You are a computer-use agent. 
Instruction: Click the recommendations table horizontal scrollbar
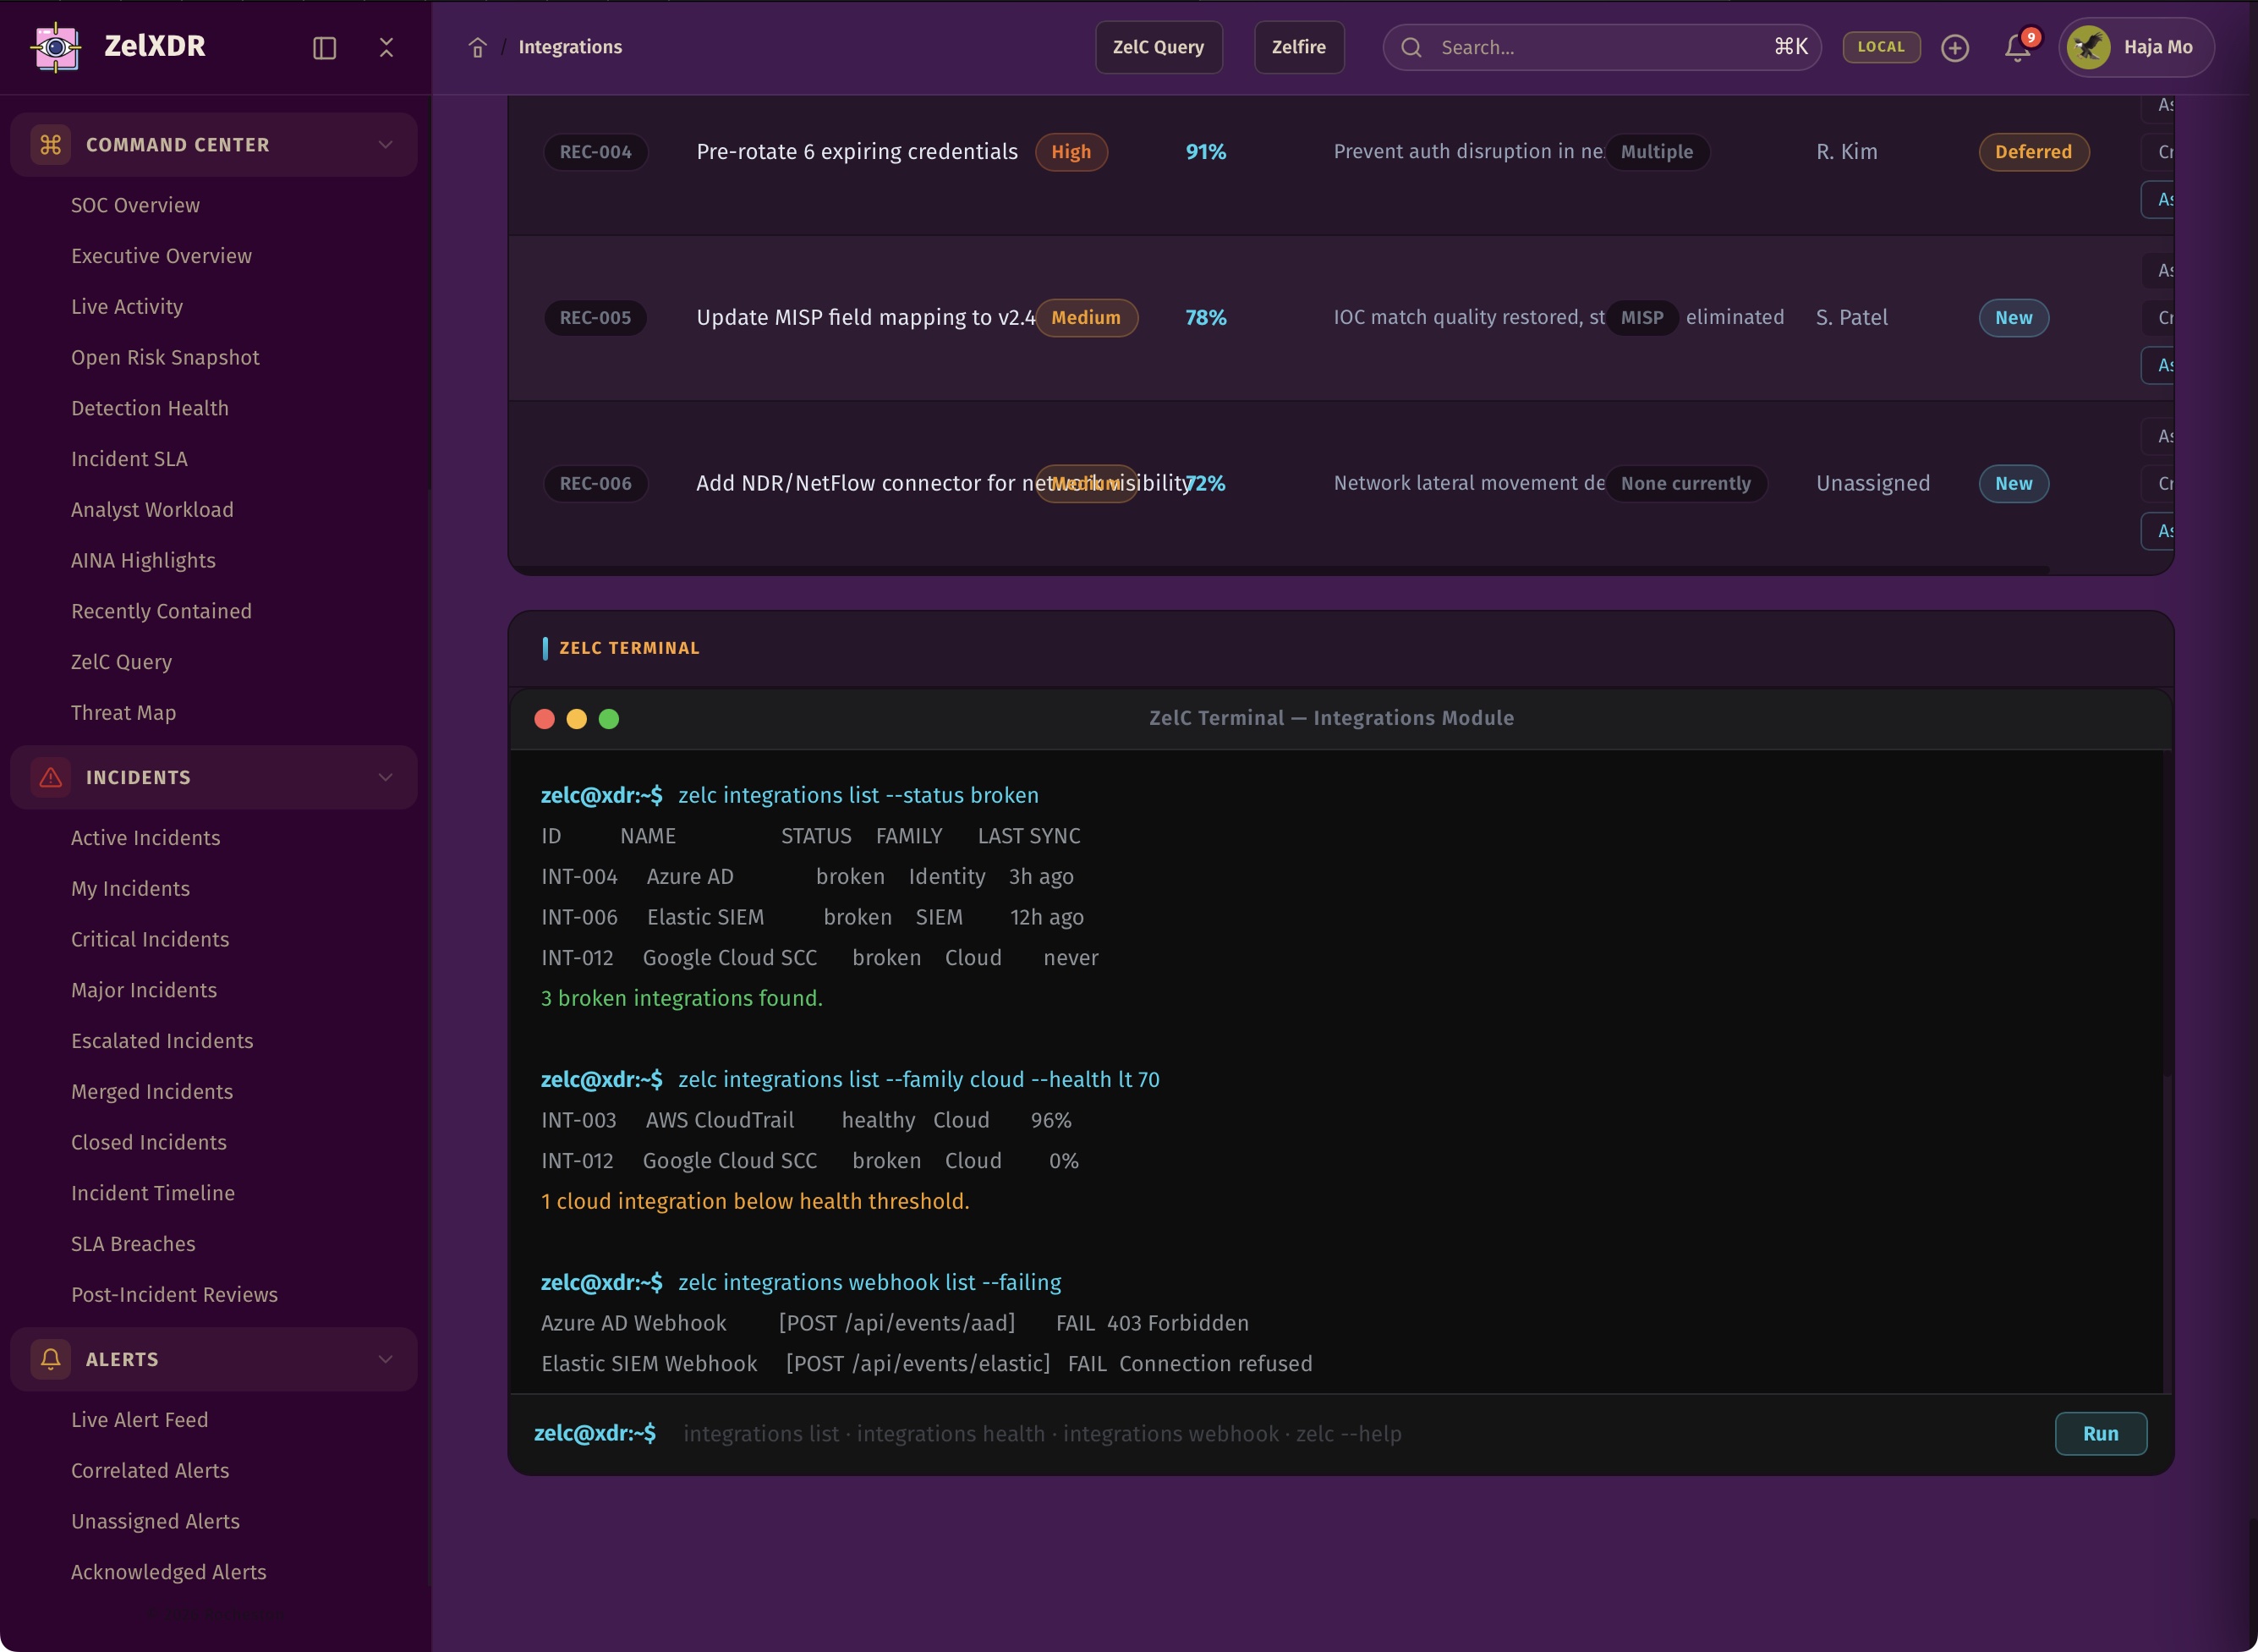(1280, 570)
